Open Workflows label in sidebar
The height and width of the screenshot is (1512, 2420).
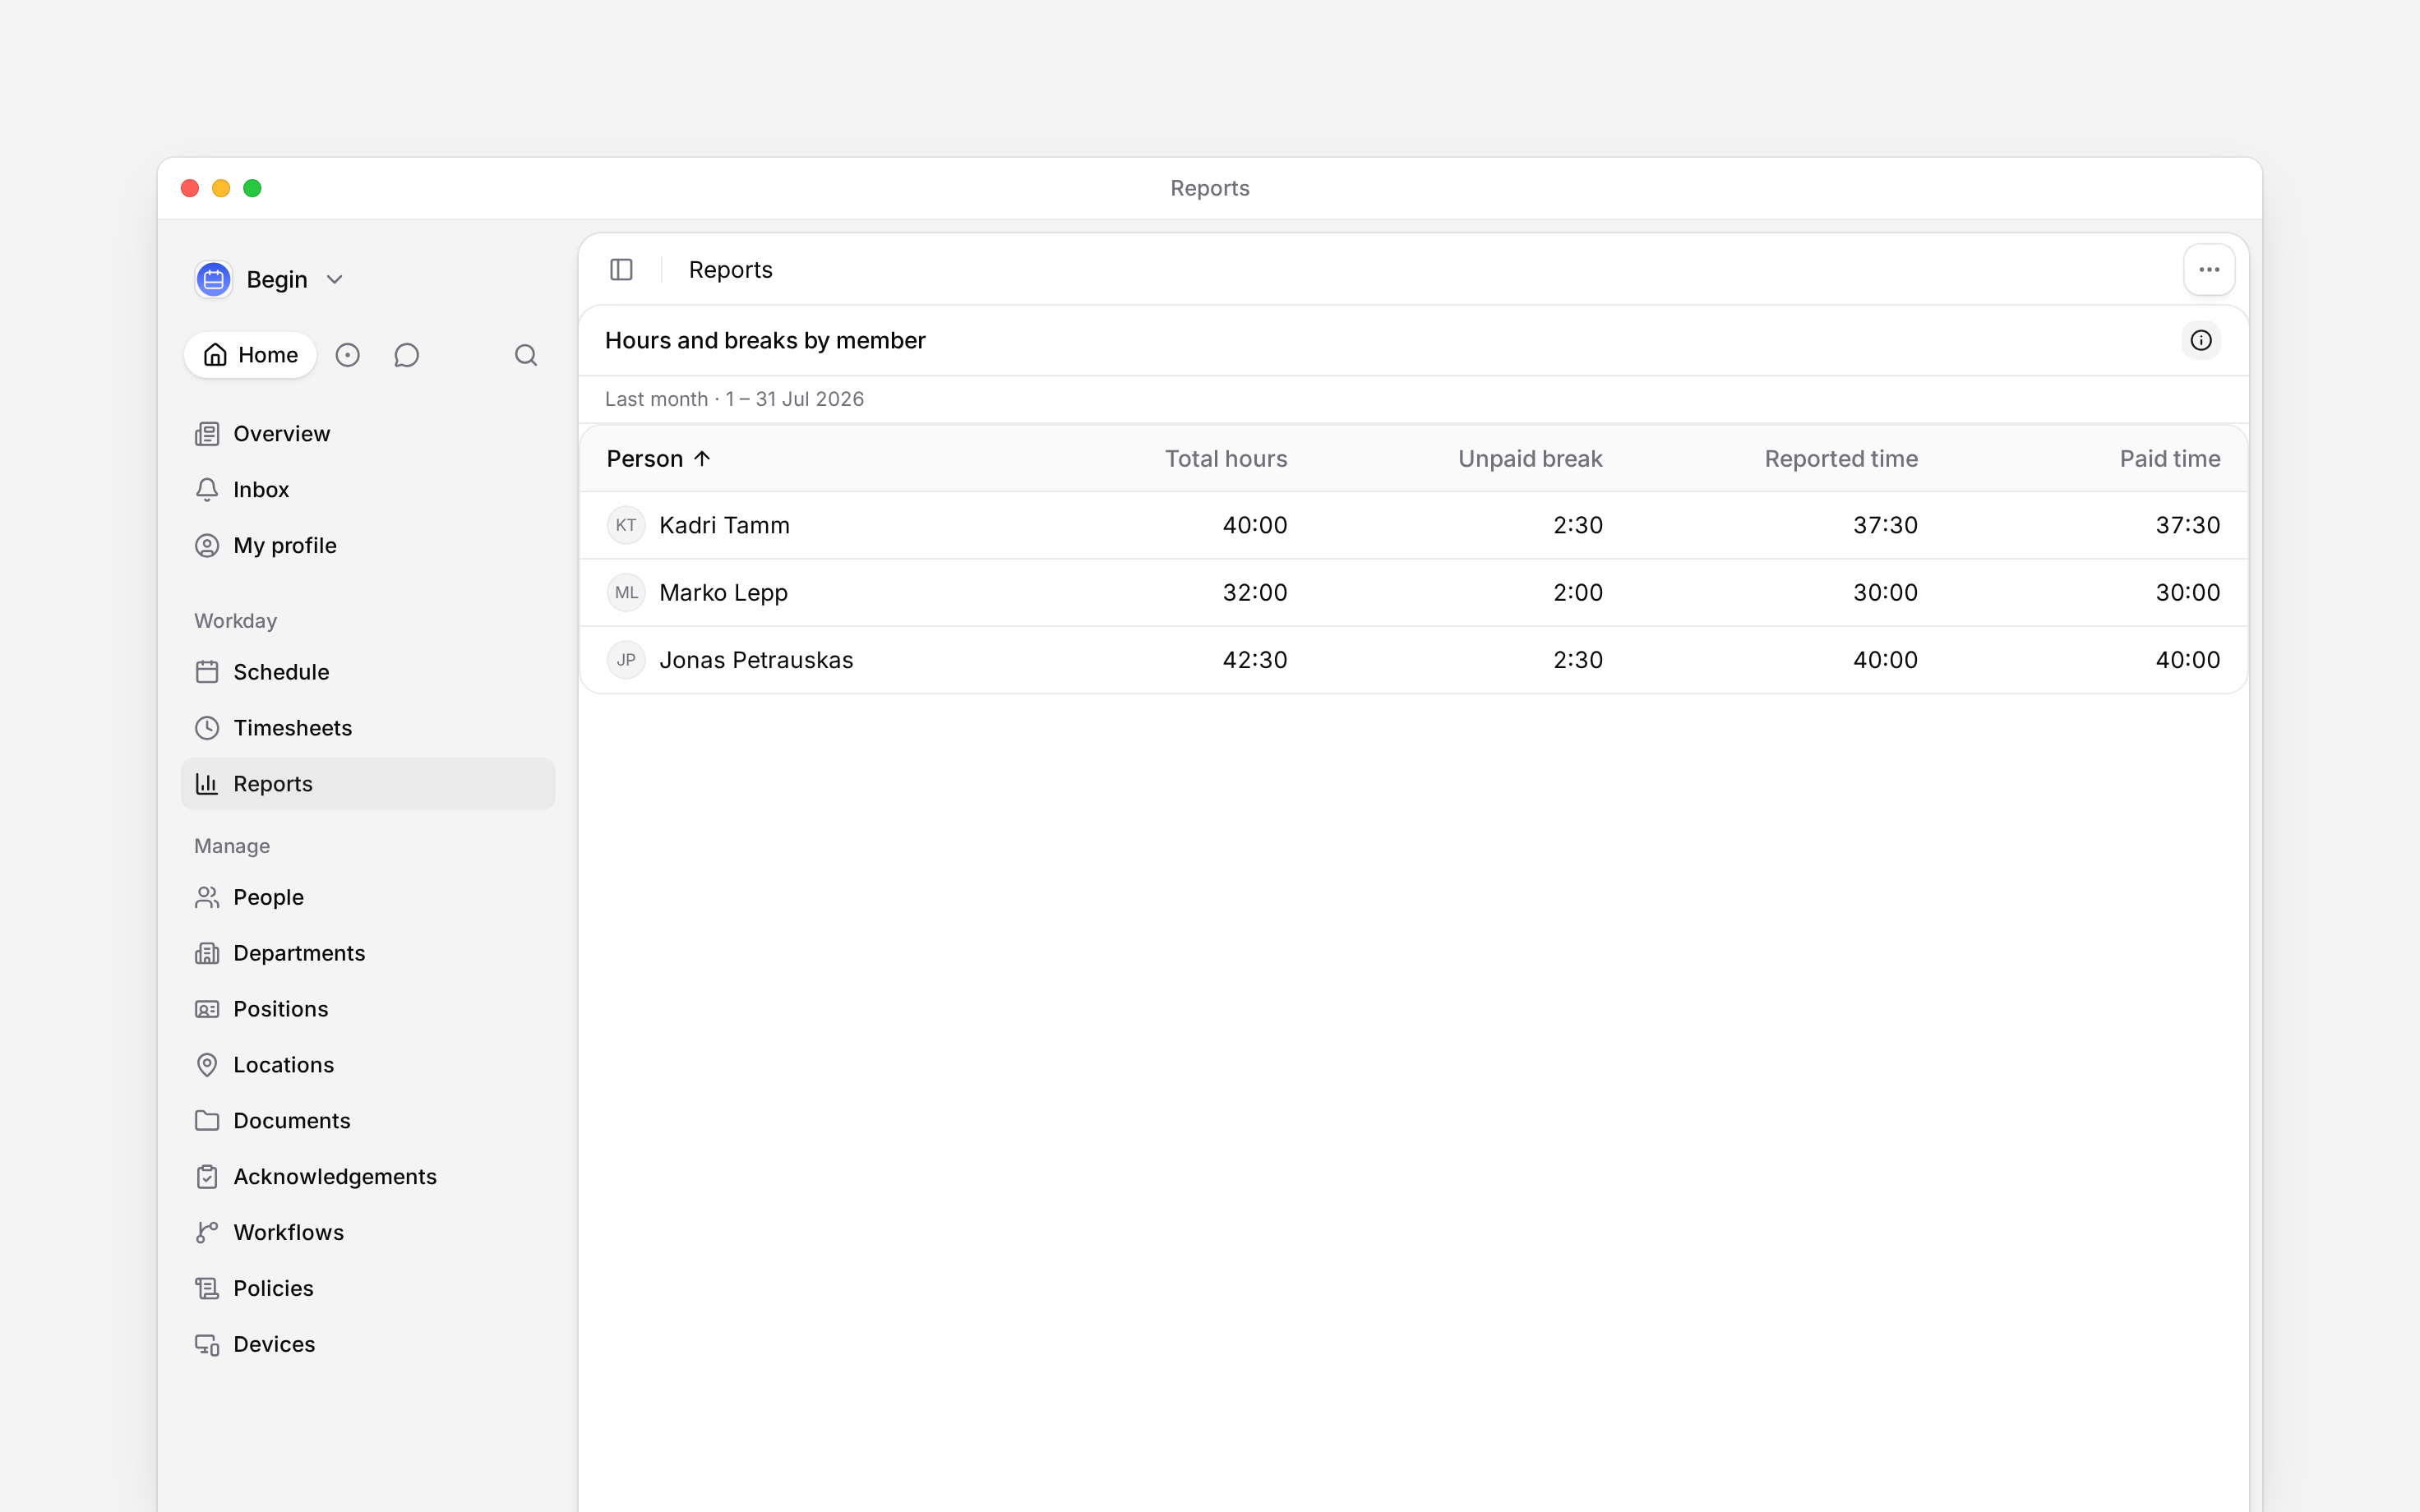[x=288, y=1233]
